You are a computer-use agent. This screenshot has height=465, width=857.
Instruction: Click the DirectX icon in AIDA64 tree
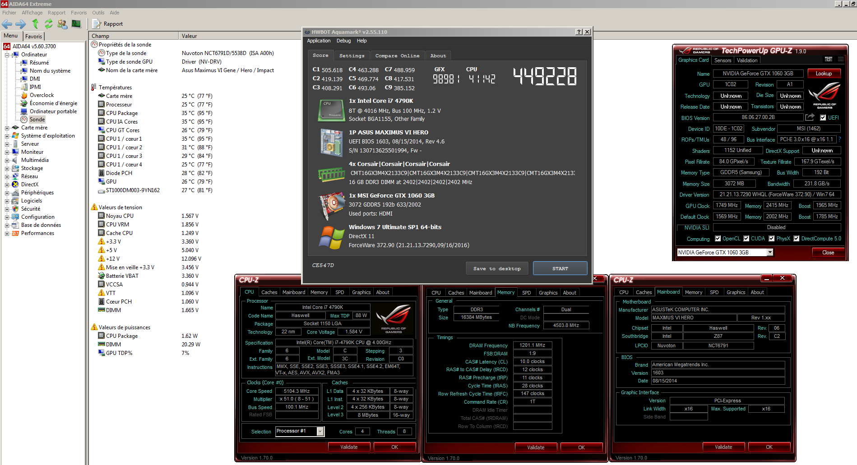16,184
